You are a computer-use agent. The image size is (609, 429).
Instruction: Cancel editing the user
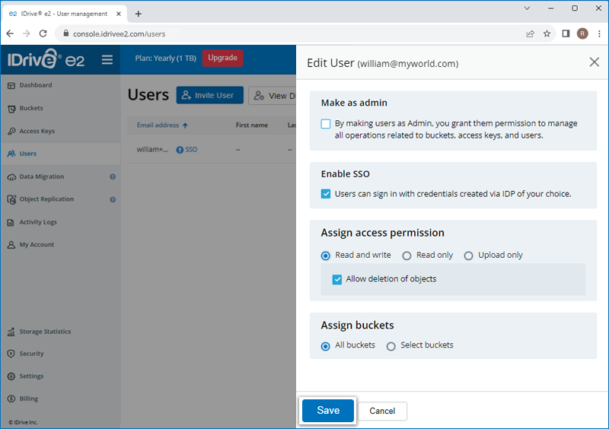click(382, 411)
